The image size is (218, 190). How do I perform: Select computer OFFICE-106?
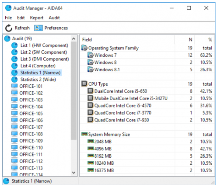[31, 120]
